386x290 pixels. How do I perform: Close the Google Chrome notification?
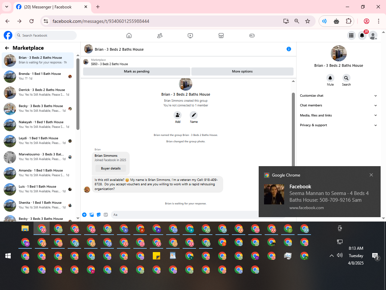pos(371,175)
